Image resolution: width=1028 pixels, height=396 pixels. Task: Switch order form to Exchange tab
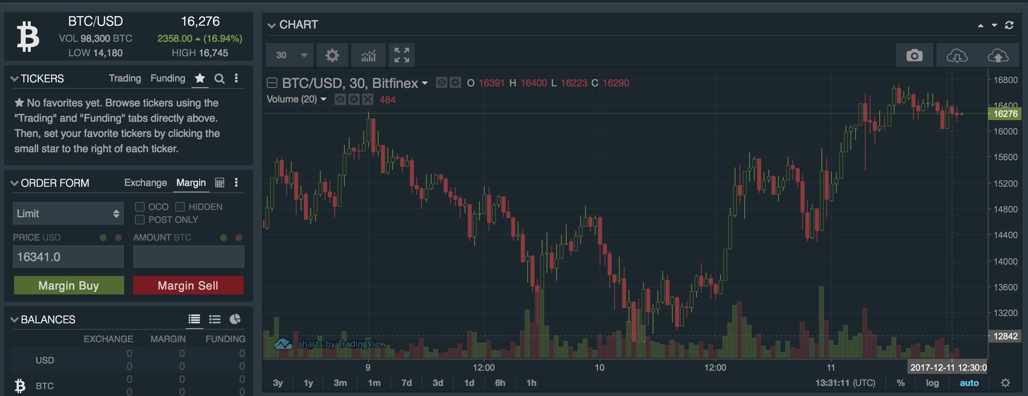click(145, 183)
